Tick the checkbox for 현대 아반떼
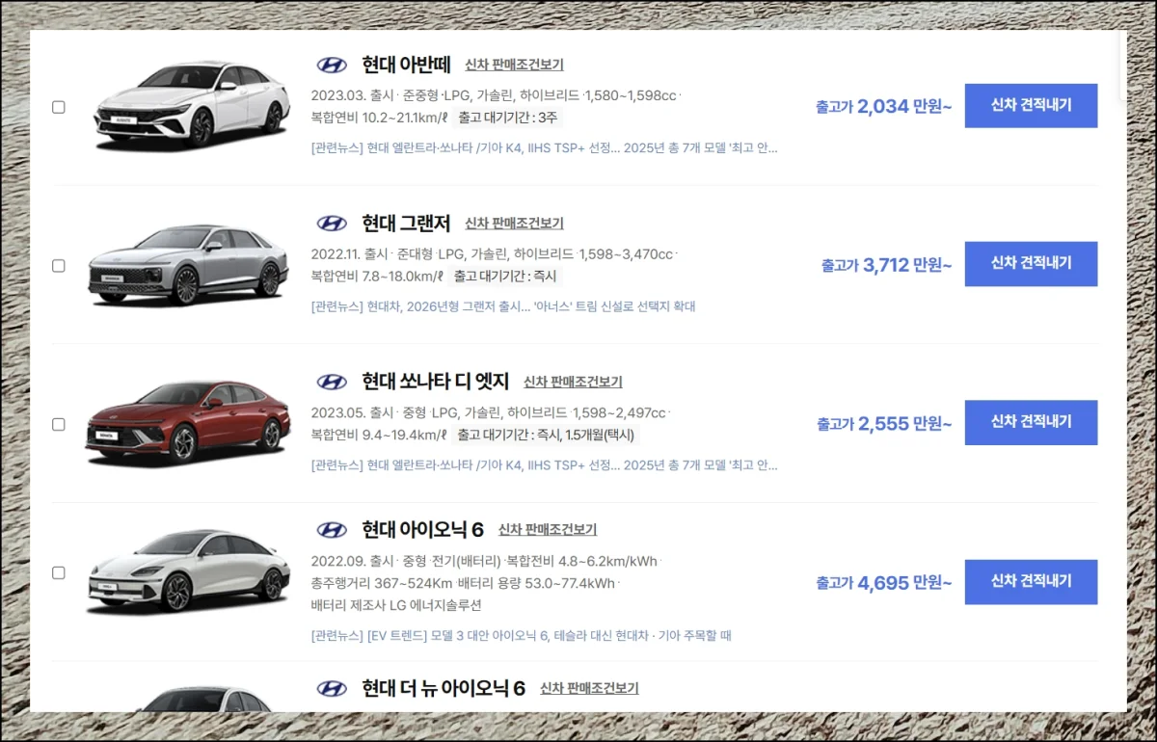 click(59, 107)
